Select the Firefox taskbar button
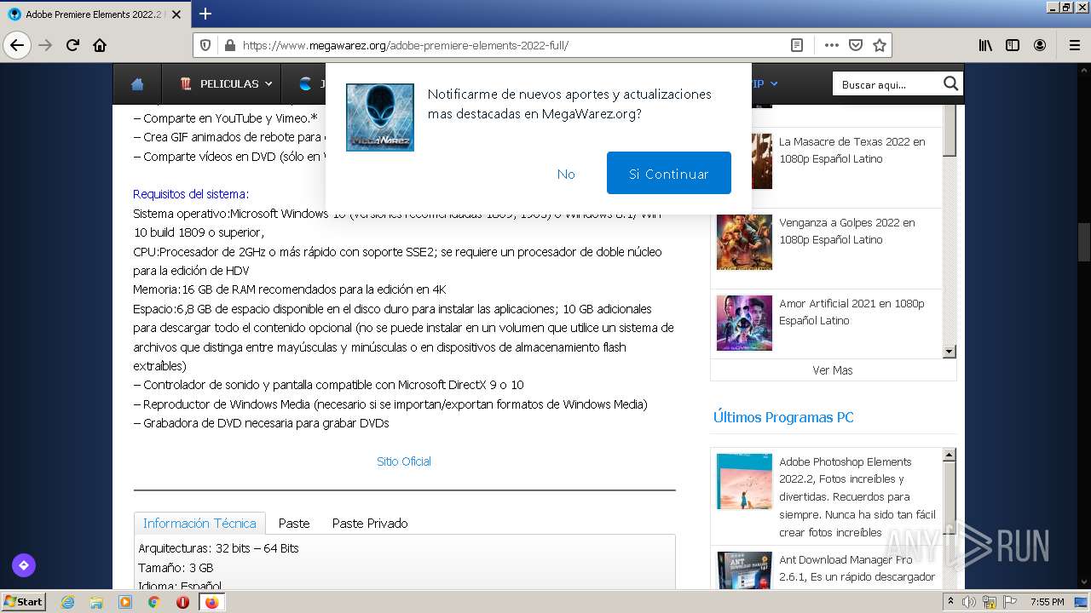The width and height of the screenshot is (1091, 613). tap(211, 602)
